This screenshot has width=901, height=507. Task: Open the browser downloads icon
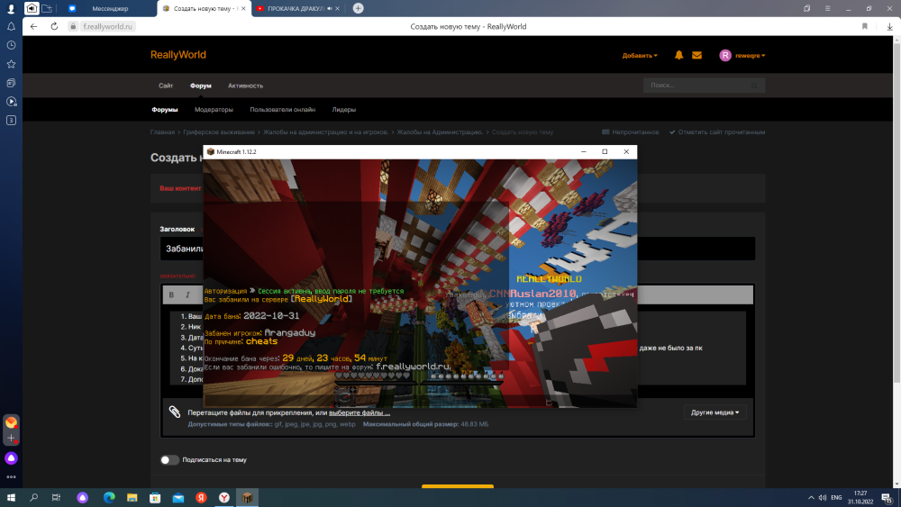pyautogui.click(x=889, y=26)
